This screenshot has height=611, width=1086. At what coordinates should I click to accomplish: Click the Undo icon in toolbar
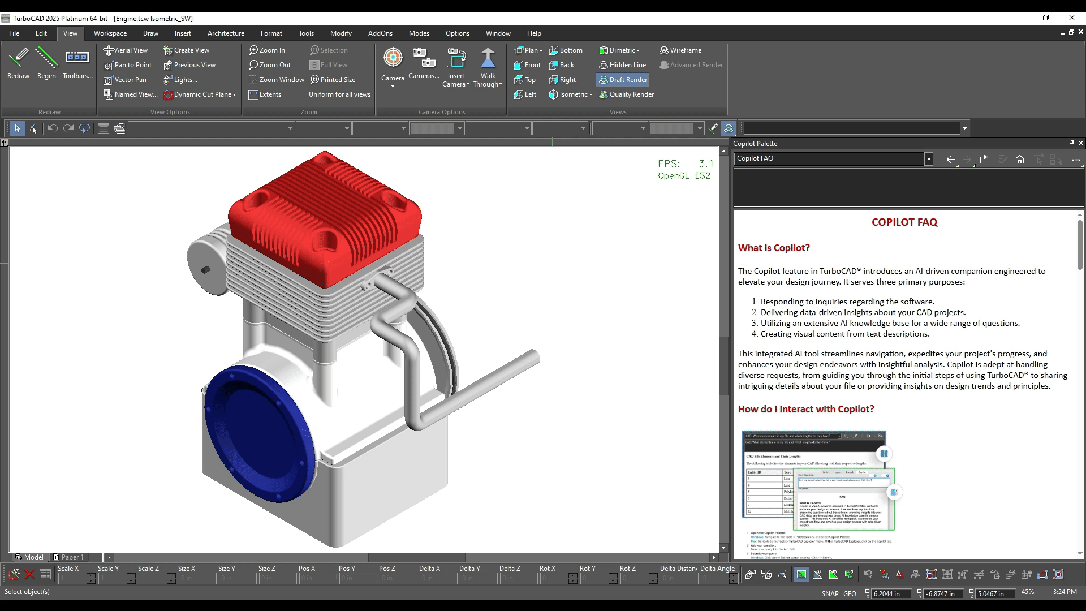click(52, 128)
